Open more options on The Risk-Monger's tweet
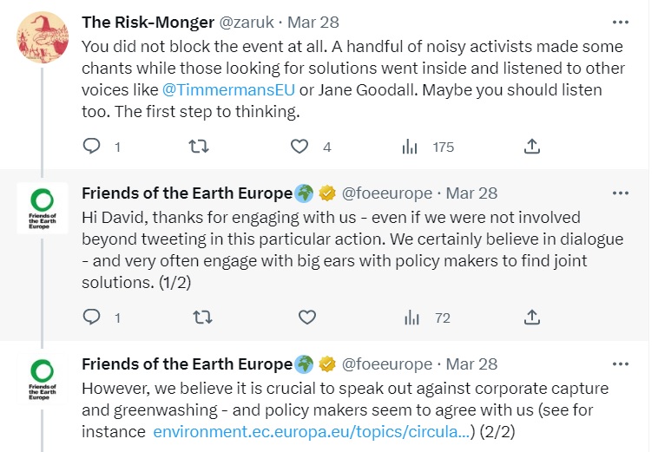The width and height of the screenshot is (658, 452). point(620,21)
